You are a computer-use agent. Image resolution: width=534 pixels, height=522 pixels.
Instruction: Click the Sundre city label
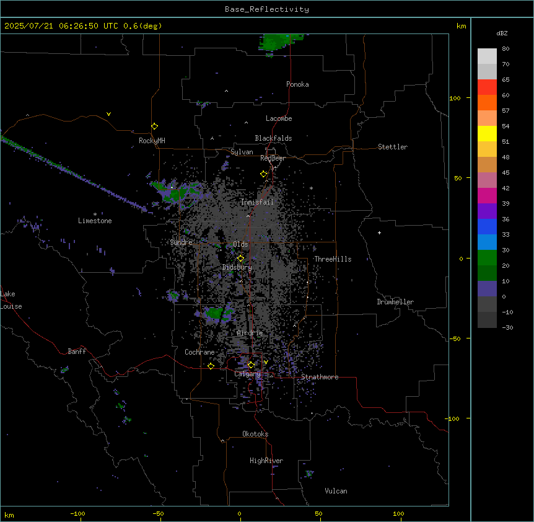[181, 242]
